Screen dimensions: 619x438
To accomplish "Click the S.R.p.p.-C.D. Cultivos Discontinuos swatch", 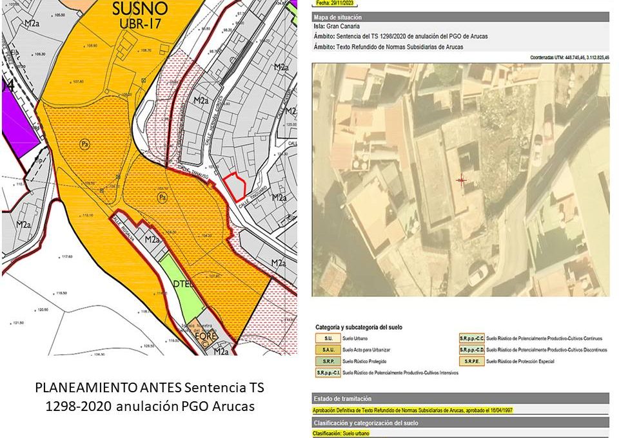I will pos(471,349).
